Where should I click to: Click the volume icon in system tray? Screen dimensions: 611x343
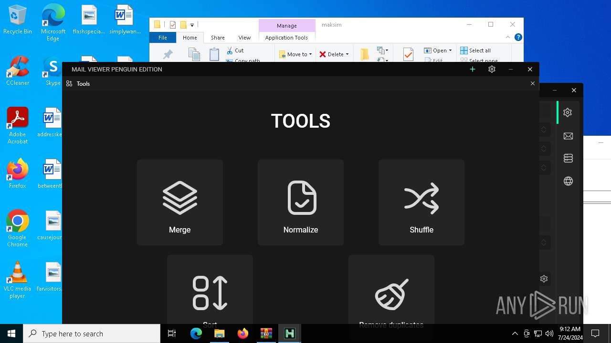(x=549, y=333)
